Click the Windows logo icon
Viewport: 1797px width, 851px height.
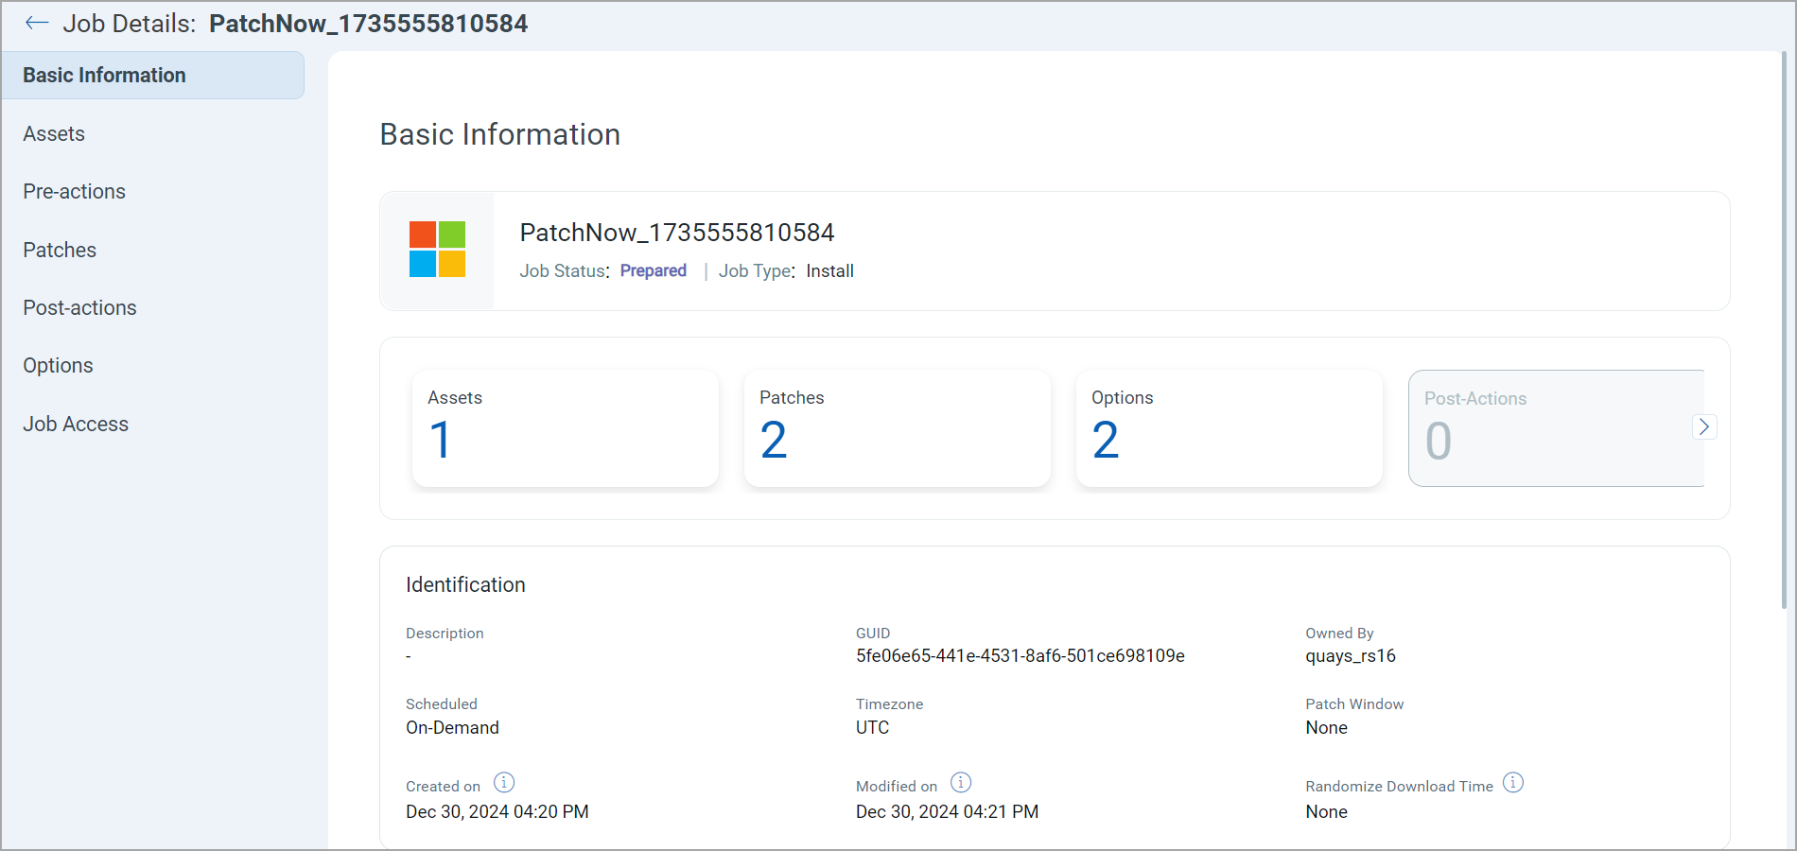[437, 250]
